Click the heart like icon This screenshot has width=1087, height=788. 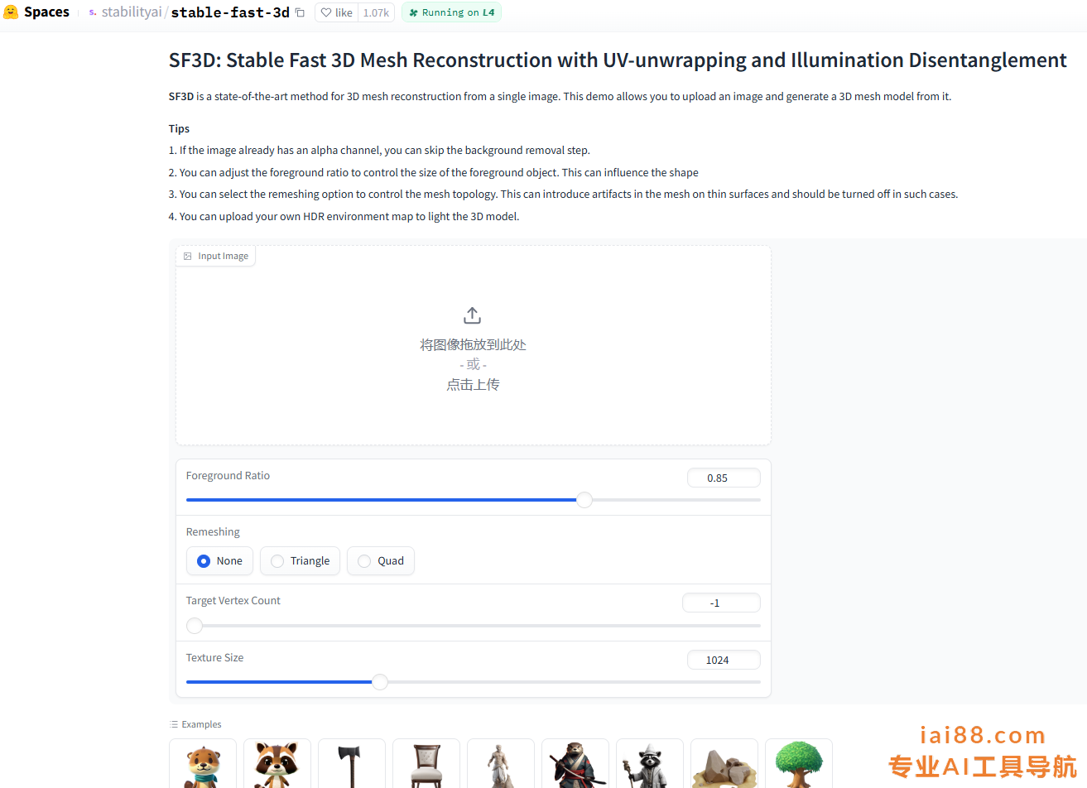pyautogui.click(x=327, y=12)
